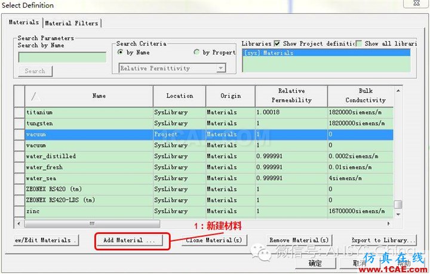Click Remove Material(s) button
The width and height of the screenshot is (430, 274).
pyautogui.click(x=299, y=240)
